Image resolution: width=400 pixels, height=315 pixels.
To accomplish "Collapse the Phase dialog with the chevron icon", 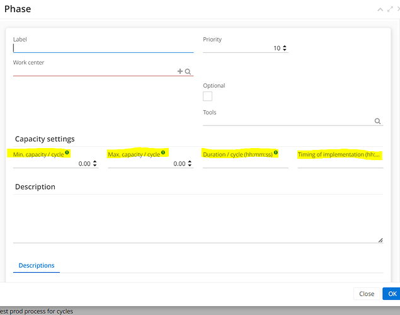I will coord(380,9).
